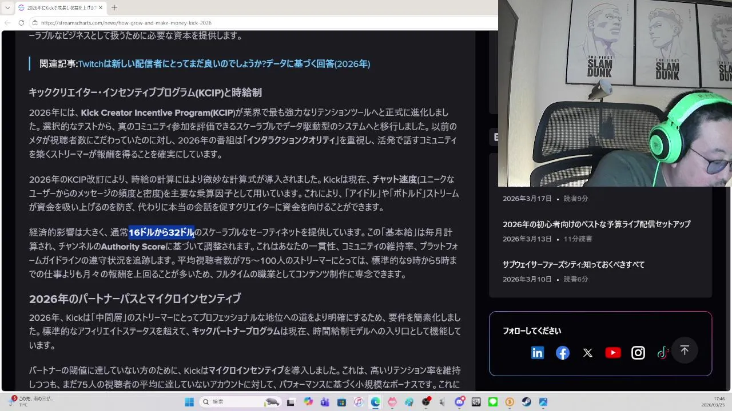Screen dimensions: 732x411
Task: Open Discord from the taskbar
Action: (460, 402)
